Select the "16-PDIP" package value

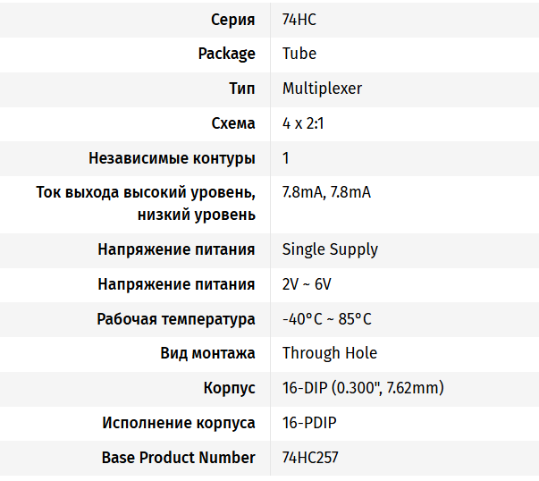pos(309,423)
